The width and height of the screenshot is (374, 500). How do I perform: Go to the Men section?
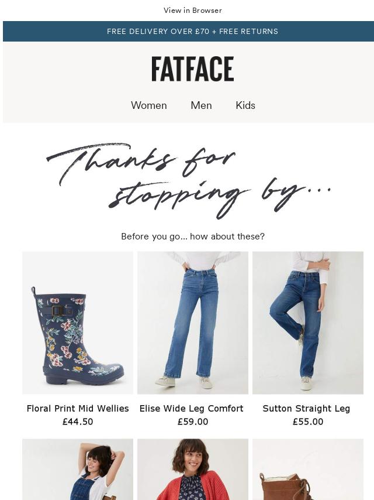pos(201,105)
